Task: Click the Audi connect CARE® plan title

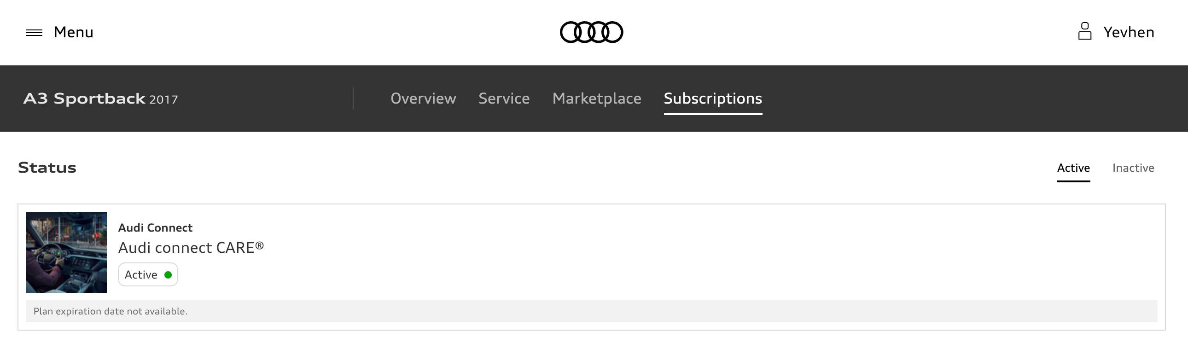Action: click(191, 248)
